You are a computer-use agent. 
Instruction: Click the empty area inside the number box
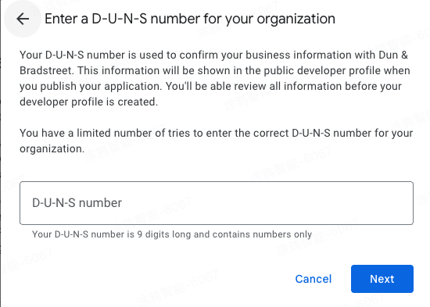[267, 203]
